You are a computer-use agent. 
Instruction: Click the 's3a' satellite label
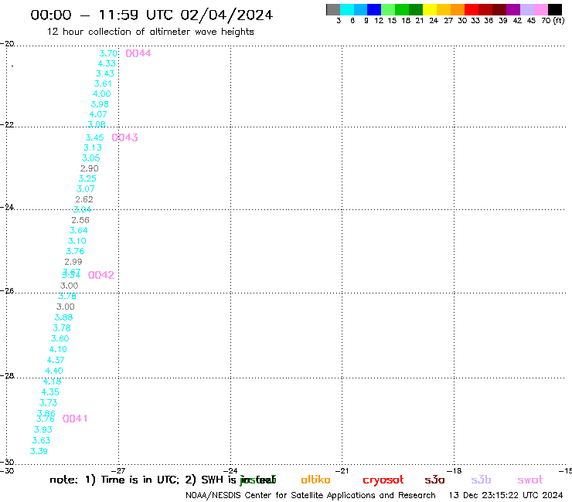434,480
